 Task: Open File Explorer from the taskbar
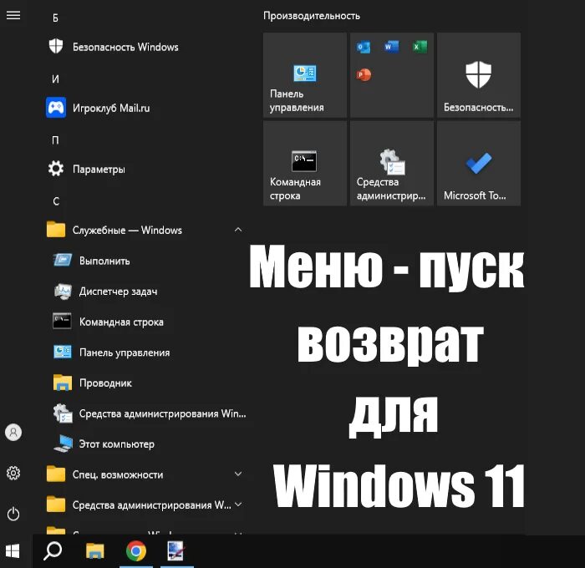tap(94, 550)
